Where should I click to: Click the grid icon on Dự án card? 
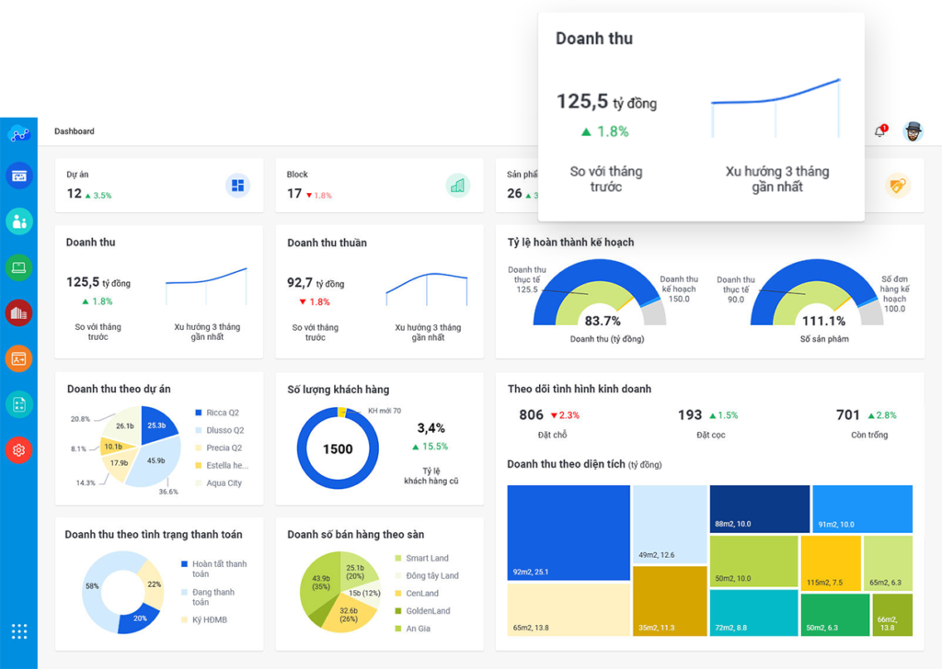pos(237,186)
